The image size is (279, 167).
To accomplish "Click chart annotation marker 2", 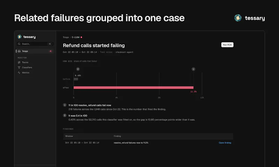I will click(x=78, y=69).
